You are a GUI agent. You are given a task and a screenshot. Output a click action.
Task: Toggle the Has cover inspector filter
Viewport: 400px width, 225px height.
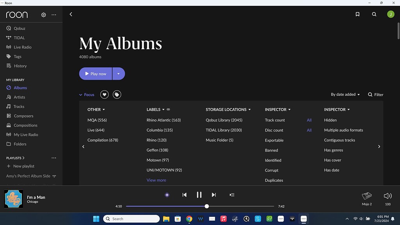[x=332, y=160]
